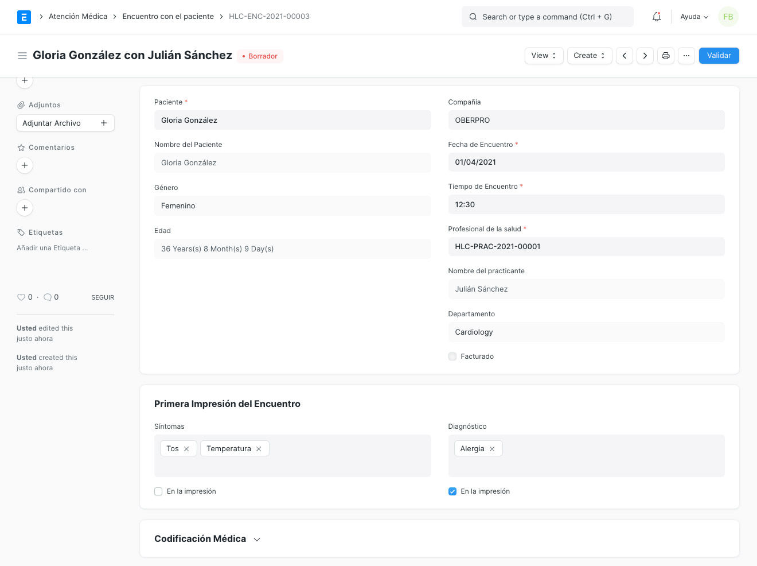This screenshot has height=566, width=757.
Task: Click the Validar button
Action: click(719, 56)
